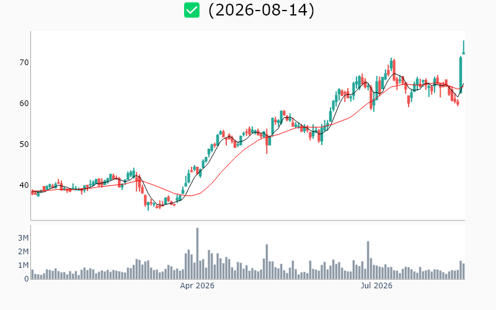Select the mid-May volume spike bar
Screen dimensions: 496x310
pyautogui.click(x=267, y=262)
